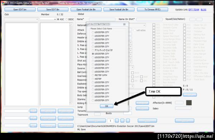The image size is (215, 140).
Task: Click the Save EDIT.Bin button
Action: pyautogui.click(x=53, y=9)
